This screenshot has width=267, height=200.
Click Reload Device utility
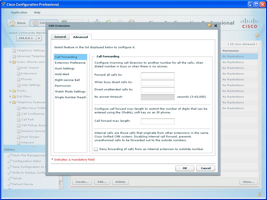click(20, 184)
